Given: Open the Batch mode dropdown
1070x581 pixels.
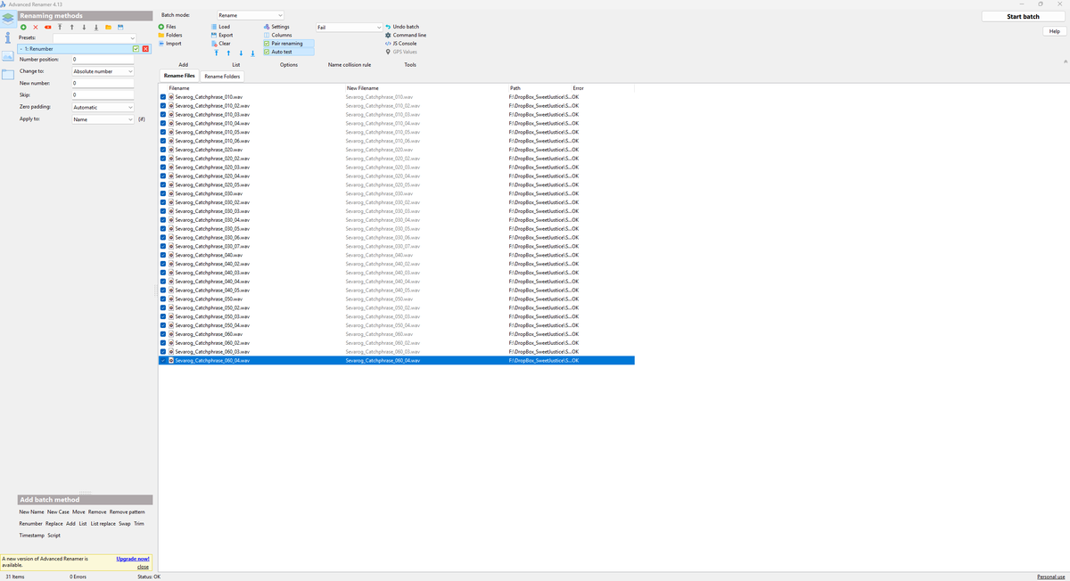Looking at the screenshot, I should tap(251, 15).
